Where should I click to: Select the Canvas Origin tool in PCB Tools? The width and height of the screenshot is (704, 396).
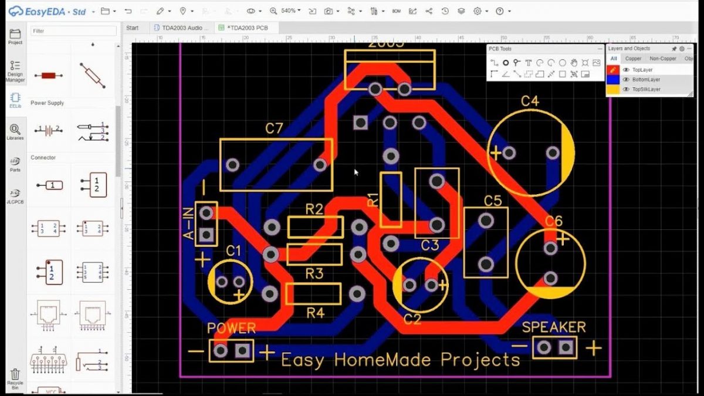pos(495,74)
